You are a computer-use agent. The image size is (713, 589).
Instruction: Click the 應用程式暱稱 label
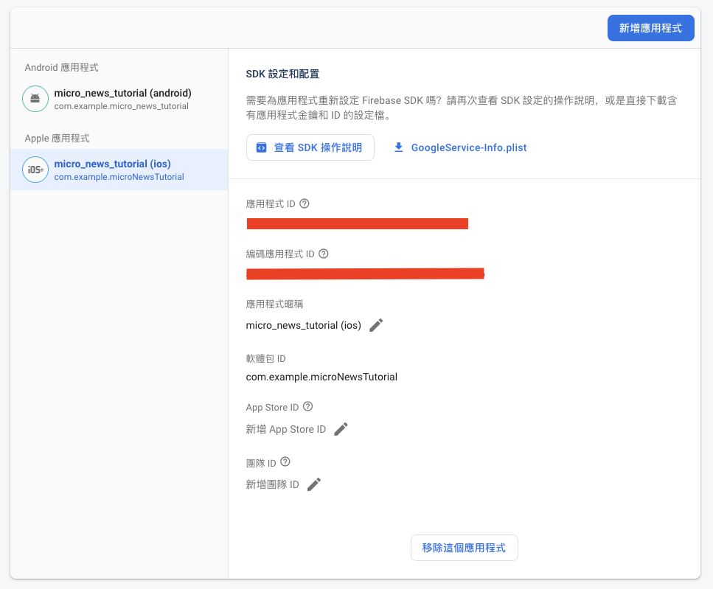(x=274, y=304)
